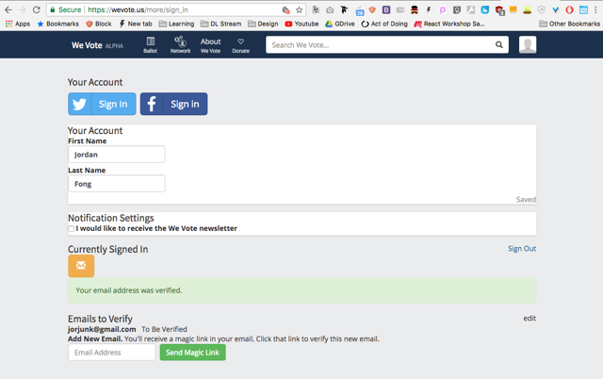The width and height of the screenshot is (603, 379).
Task: Open the React Workshop bookmark
Action: [449, 24]
